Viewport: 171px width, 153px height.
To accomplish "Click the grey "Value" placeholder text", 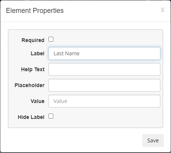I will click(x=60, y=101).
